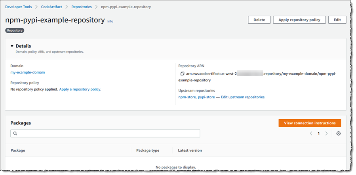Click the Repository ARN text value
The height and width of the screenshot is (175, 356).
point(257,77)
